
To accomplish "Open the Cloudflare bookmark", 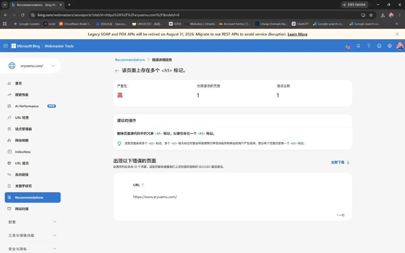I will 75,24.
